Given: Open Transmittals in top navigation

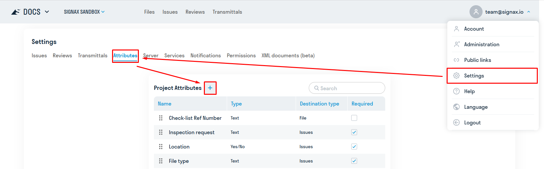Looking at the screenshot, I should [227, 12].
